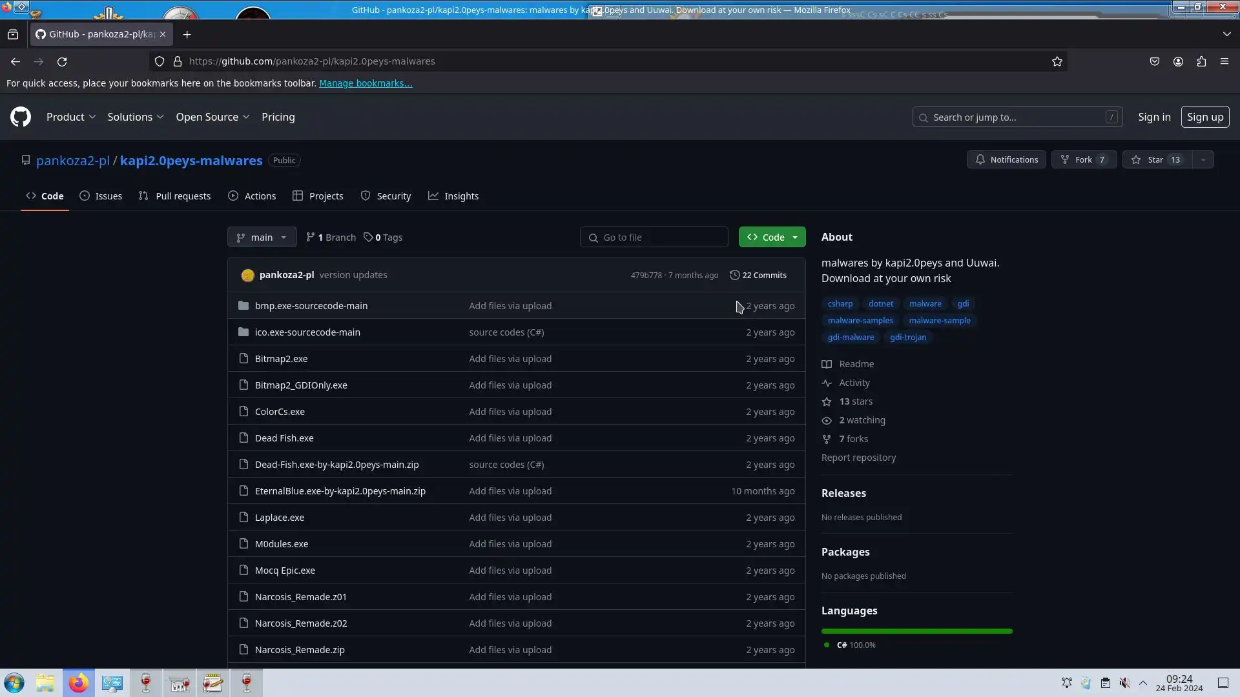Open the green Code dropdown
1240x697 pixels.
click(x=772, y=237)
